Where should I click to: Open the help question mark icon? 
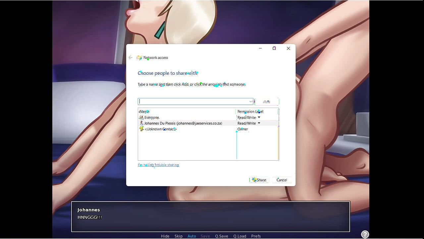365,234
